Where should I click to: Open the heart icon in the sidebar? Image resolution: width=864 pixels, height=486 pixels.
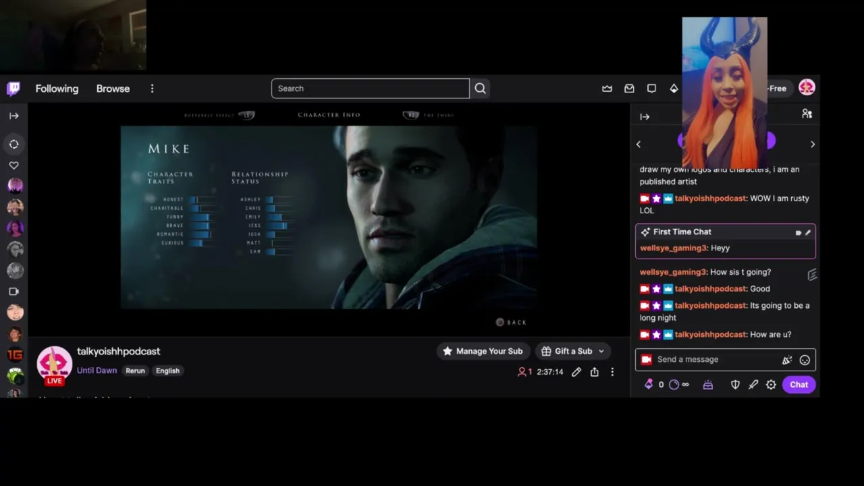13,165
